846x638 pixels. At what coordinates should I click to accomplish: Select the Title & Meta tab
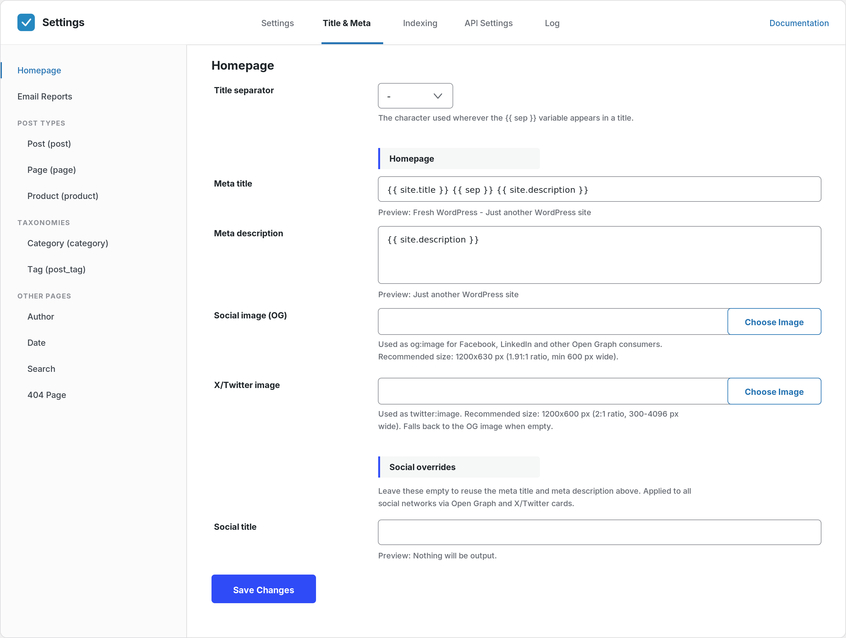pos(346,23)
